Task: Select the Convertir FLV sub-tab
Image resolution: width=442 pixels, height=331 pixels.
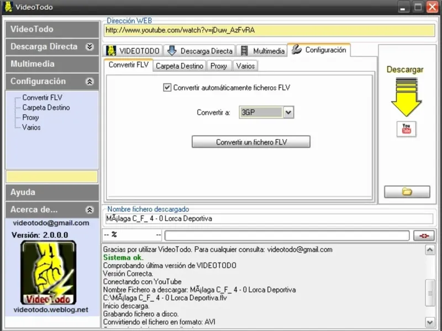Action: pos(129,65)
